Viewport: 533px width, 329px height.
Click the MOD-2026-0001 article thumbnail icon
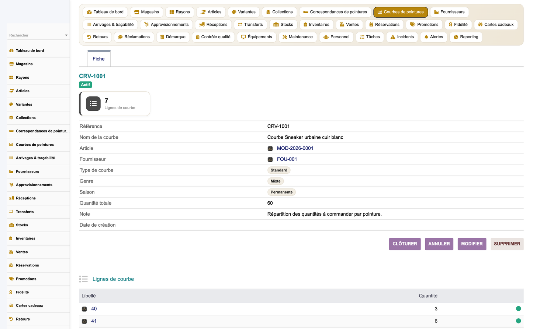(x=270, y=149)
